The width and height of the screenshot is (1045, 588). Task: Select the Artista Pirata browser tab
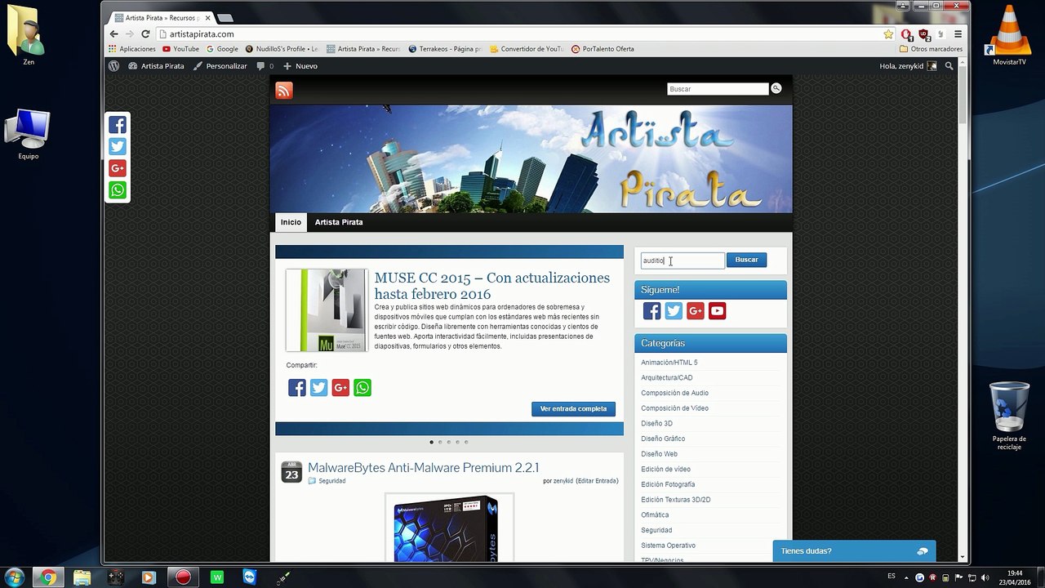pos(162,17)
